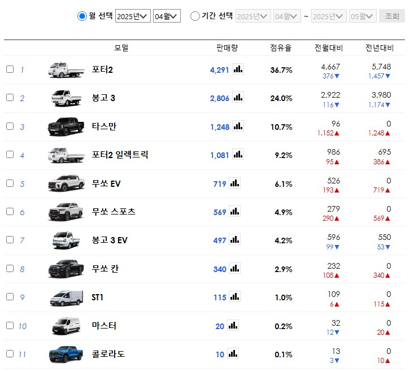Image resolution: width=418 pixels, height=372 pixels.
Task: View the bar chart icon for 무쏘 EV
Action: (234, 183)
